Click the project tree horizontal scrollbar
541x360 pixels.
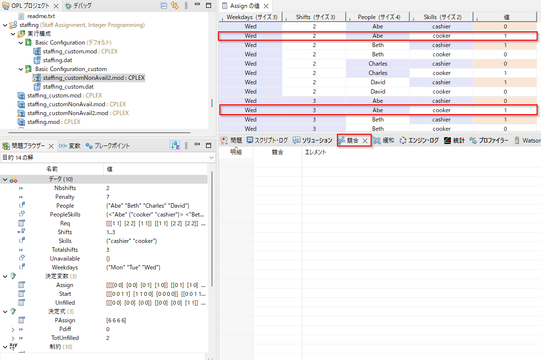tap(99, 132)
